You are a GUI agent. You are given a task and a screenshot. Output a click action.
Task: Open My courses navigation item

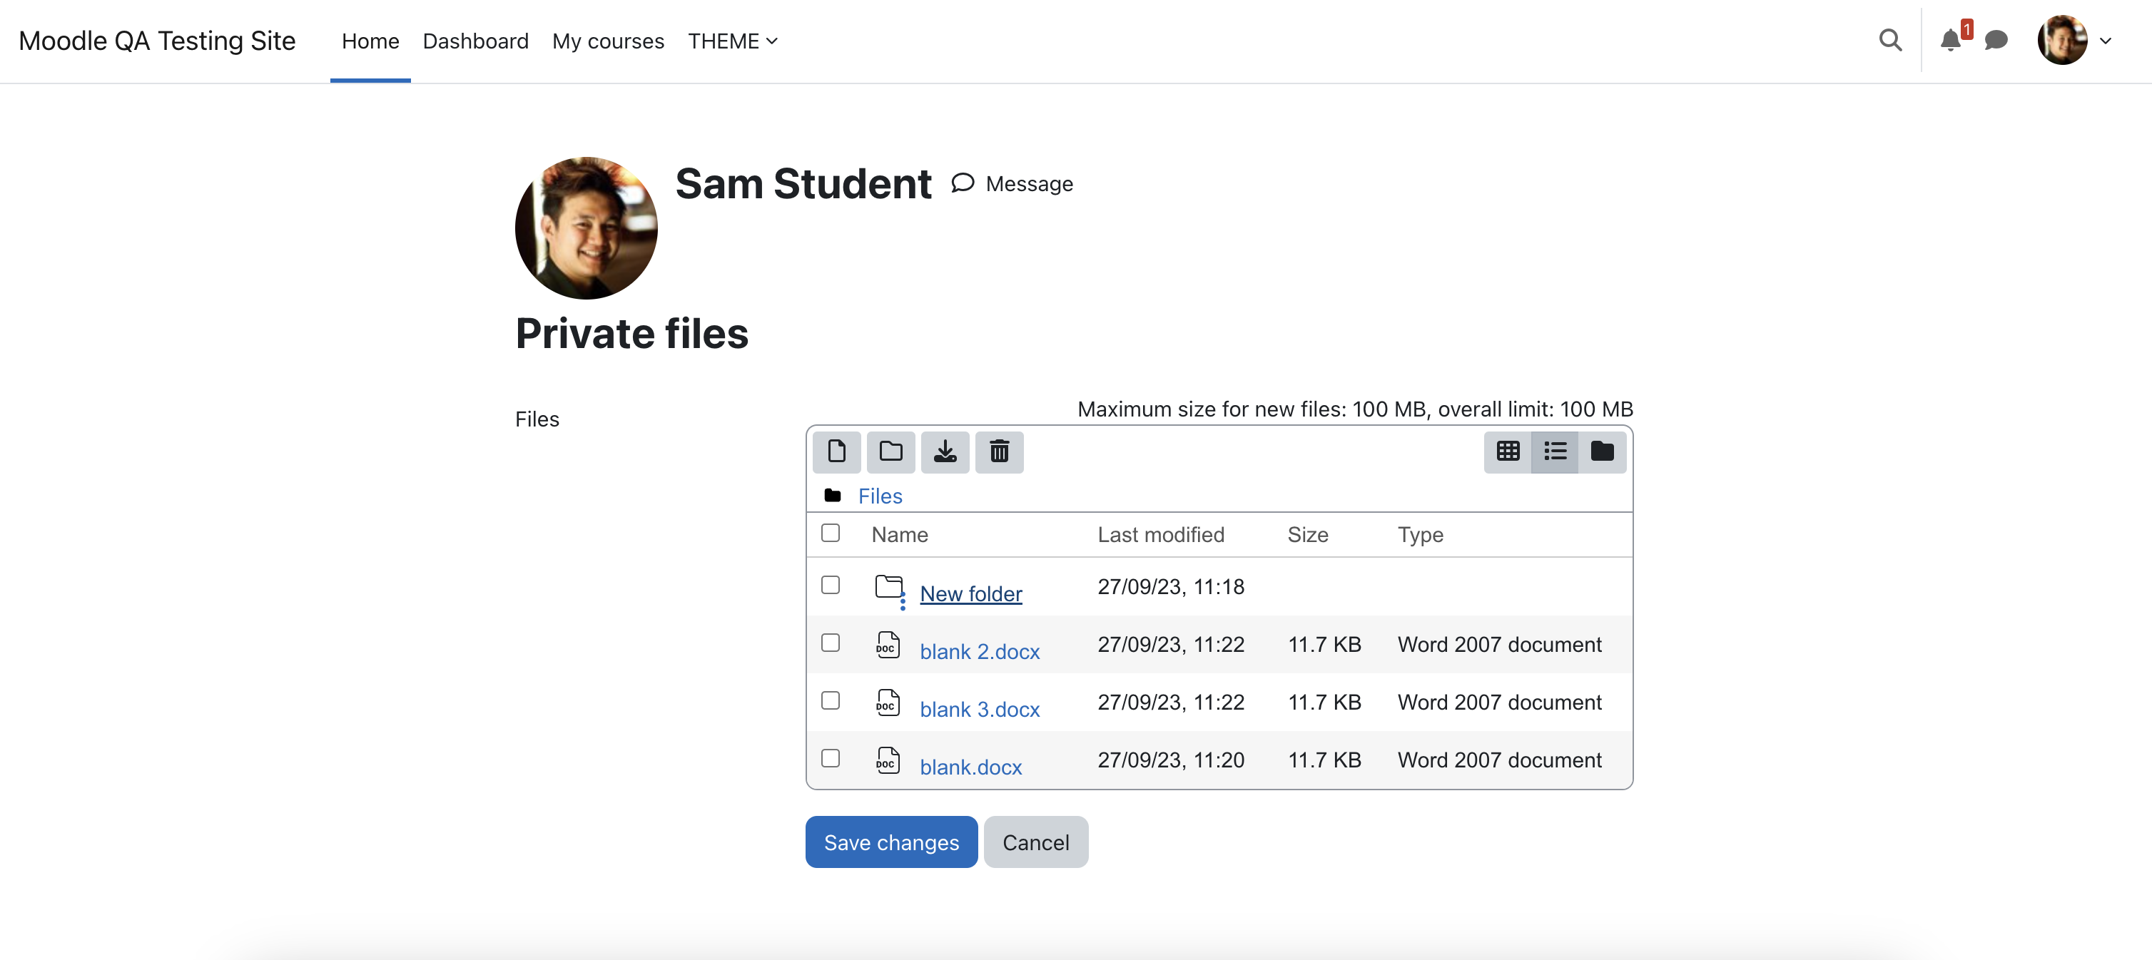[x=608, y=41]
